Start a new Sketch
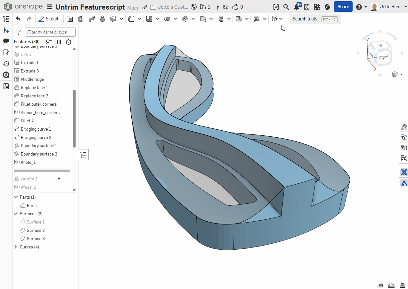 (x=49, y=19)
